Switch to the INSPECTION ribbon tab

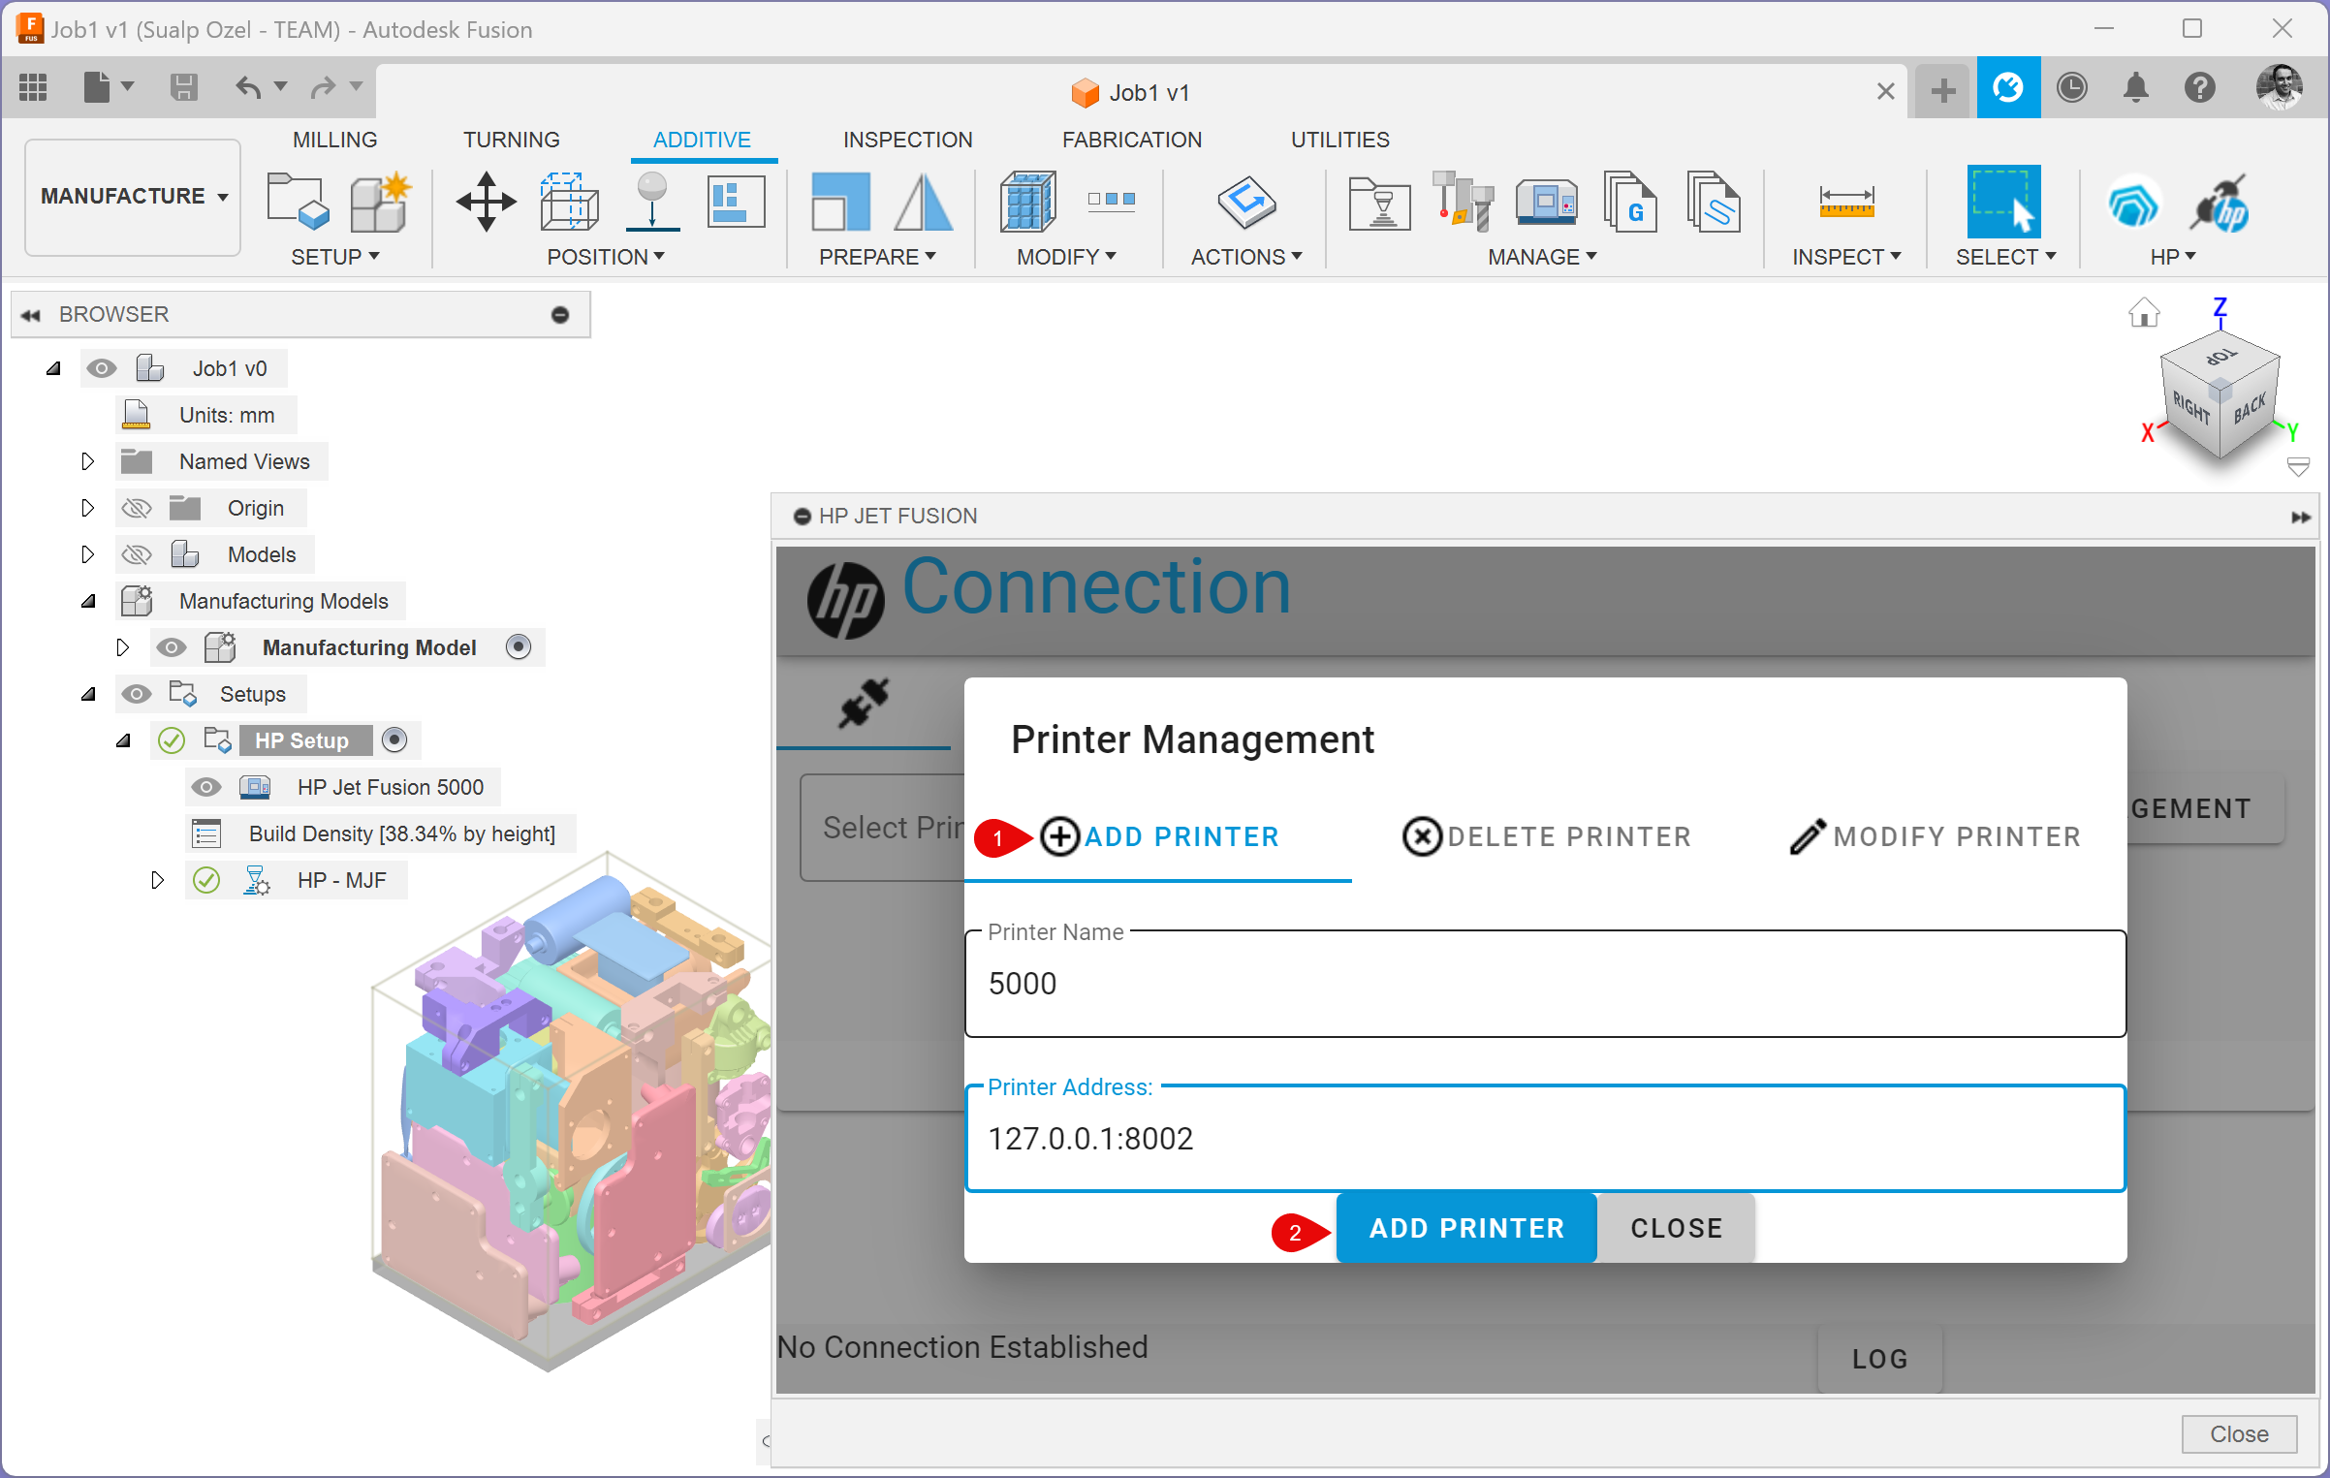pyautogui.click(x=907, y=140)
